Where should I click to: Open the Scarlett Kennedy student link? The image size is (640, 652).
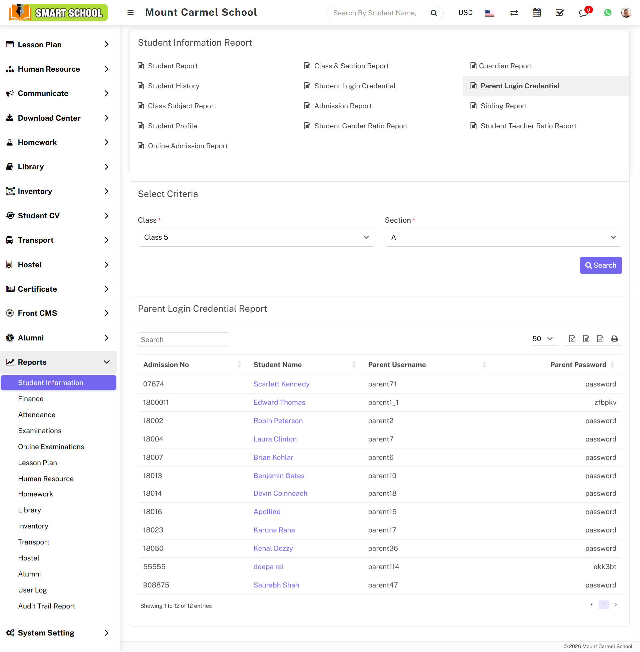(281, 384)
